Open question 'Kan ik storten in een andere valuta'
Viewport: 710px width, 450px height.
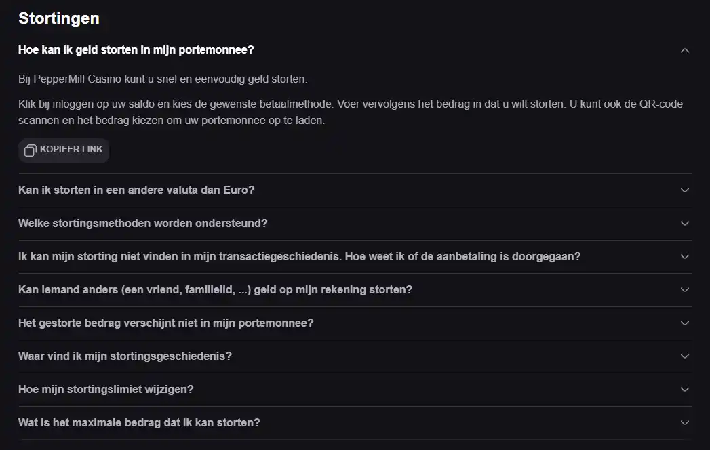pyautogui.click(x=136, y=190)
